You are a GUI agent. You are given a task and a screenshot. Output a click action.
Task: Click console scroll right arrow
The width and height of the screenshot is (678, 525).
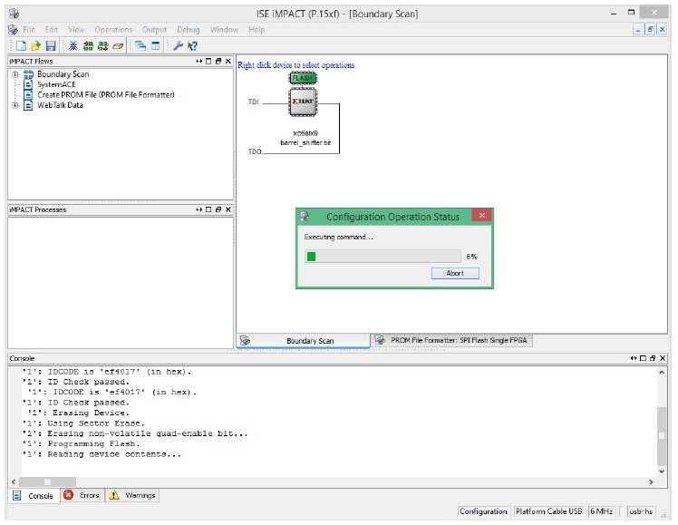pyautogui.click(x=651, y=481)
